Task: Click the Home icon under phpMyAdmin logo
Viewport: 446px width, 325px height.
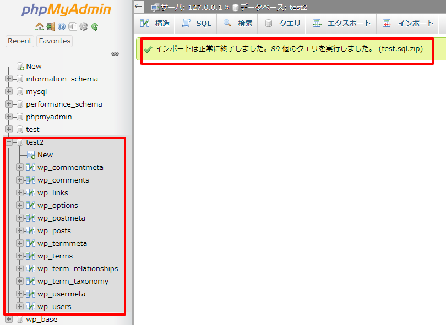Action: 39,26
